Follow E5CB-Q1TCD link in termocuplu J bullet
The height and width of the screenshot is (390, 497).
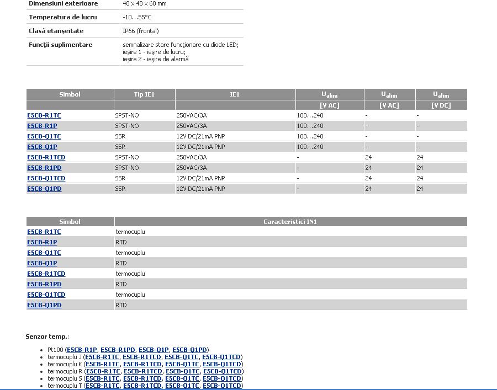(x=221, y=357)
